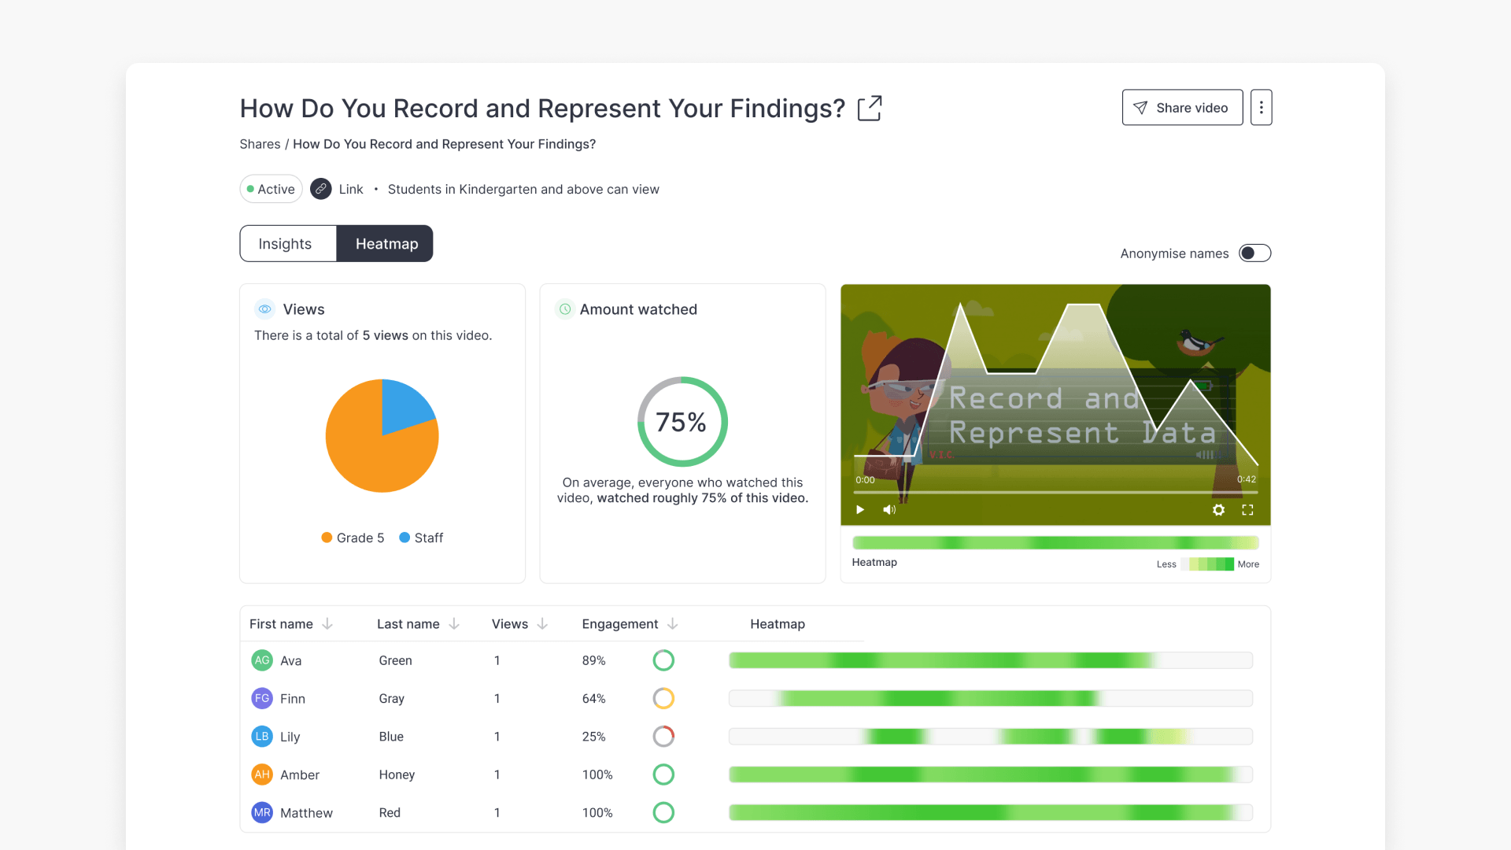1511x850 pixels.
Task: Click the video progress seek bar
Action: pyautogui.click(x=1055, y=493)
